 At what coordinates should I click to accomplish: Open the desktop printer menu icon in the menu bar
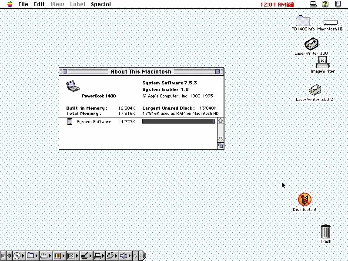tap(313, 4)
